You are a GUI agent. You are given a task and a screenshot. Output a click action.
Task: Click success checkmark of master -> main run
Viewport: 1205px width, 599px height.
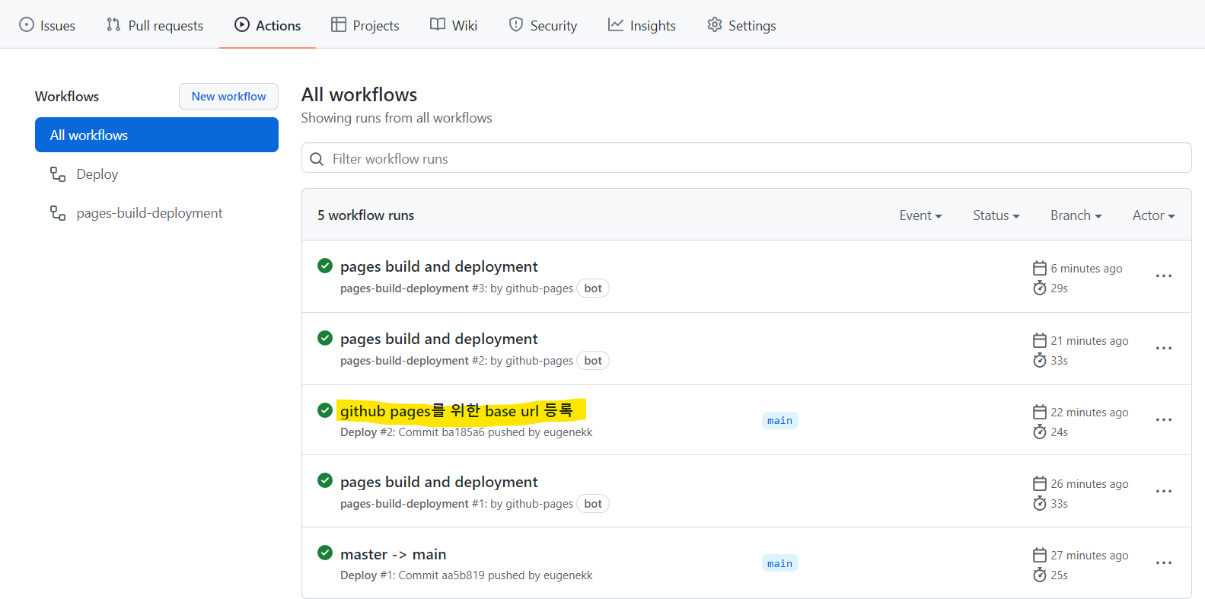(325, 553)
